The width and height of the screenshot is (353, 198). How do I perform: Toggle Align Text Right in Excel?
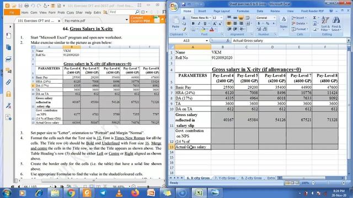tap(241, 23)
